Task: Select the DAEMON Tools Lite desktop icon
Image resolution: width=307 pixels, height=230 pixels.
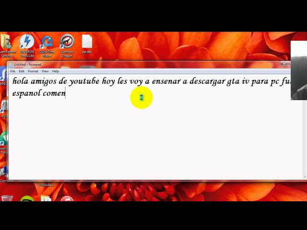Action: [x=27, y=46]
